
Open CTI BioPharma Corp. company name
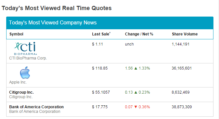click(28, 58)
